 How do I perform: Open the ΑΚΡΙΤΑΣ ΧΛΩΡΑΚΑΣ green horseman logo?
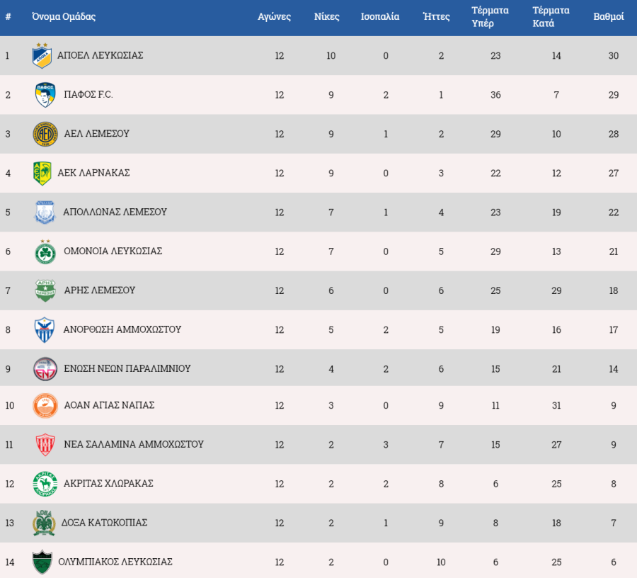[45, 484]
